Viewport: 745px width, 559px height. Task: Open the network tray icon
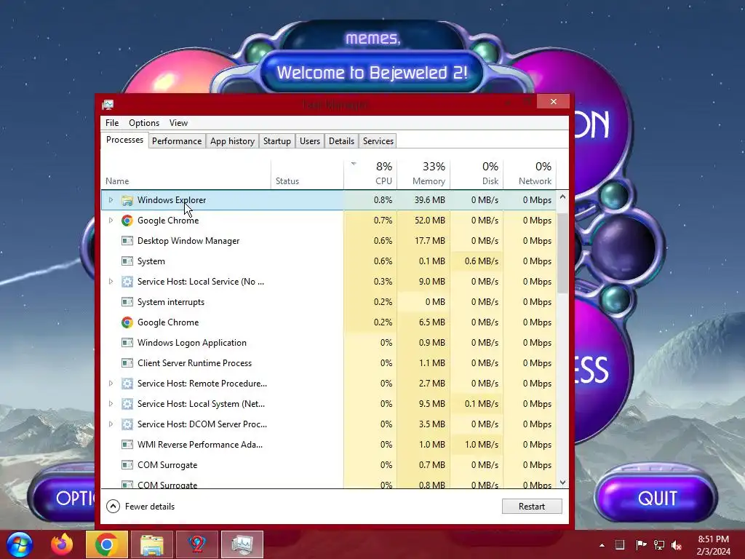pyautogui.click(x=659, y=545)
